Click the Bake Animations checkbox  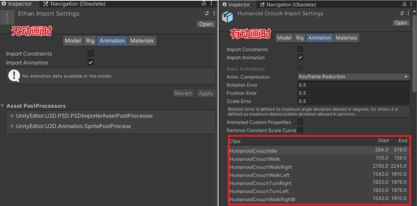(x=300, y=69)
